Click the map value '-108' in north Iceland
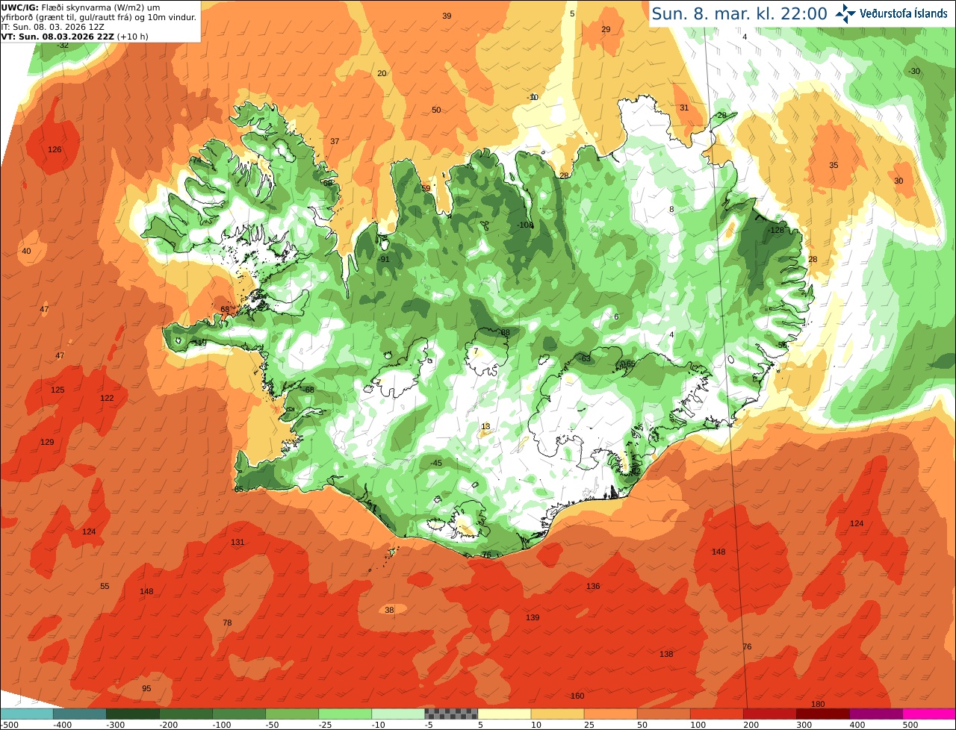This screenshot has width=956, height=730. coord(525,225)
